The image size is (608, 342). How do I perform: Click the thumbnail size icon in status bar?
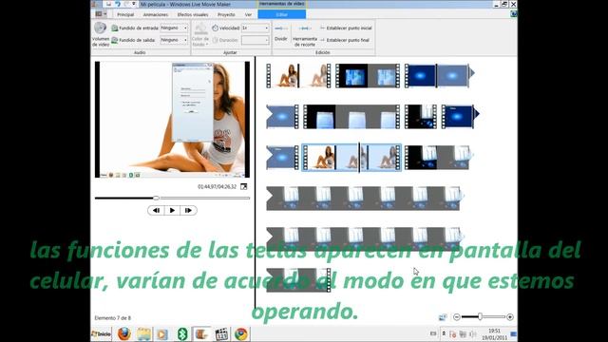tap(443, 317)
